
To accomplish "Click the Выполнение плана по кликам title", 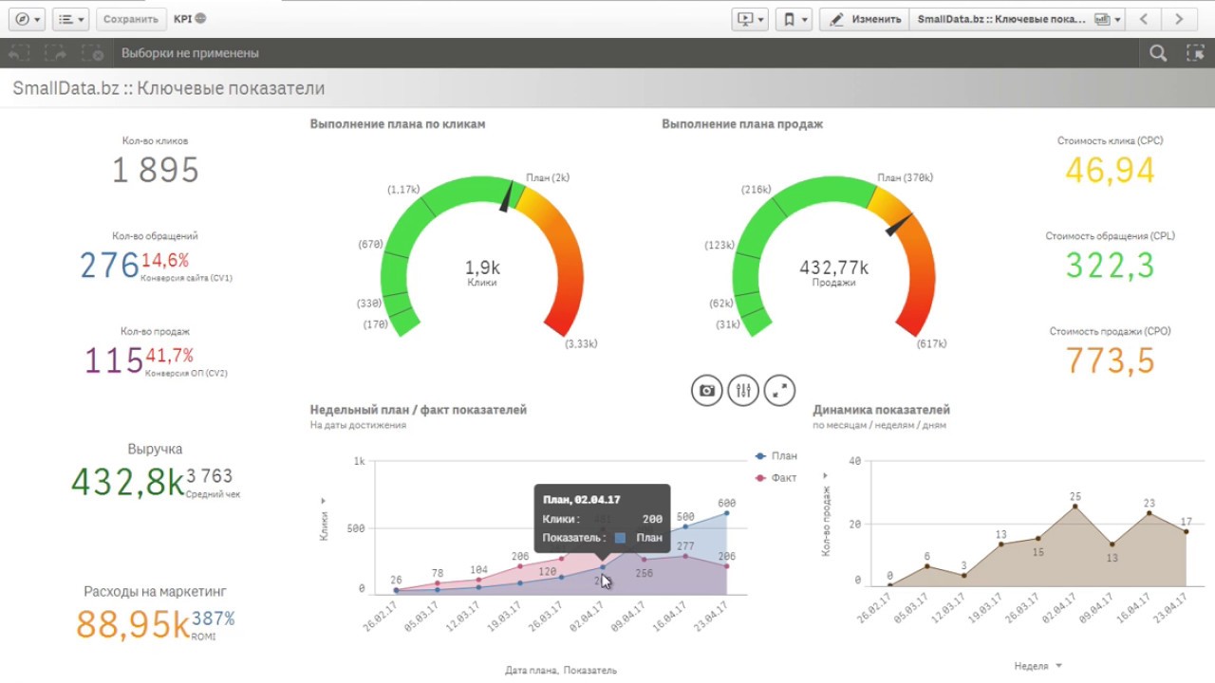I will pos(398,124).
